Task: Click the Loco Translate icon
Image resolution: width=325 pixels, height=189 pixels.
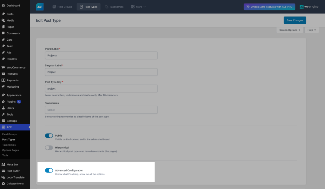Action: 3,177
